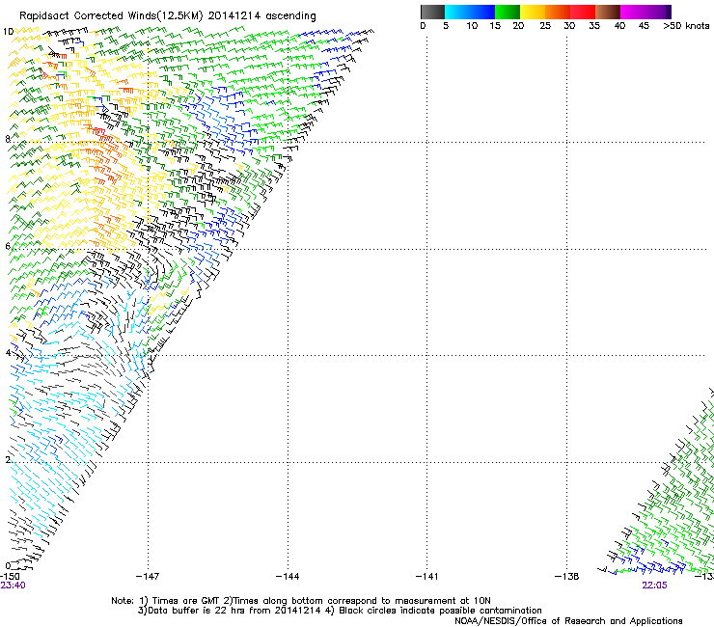Click the legend label '25'

545,26
